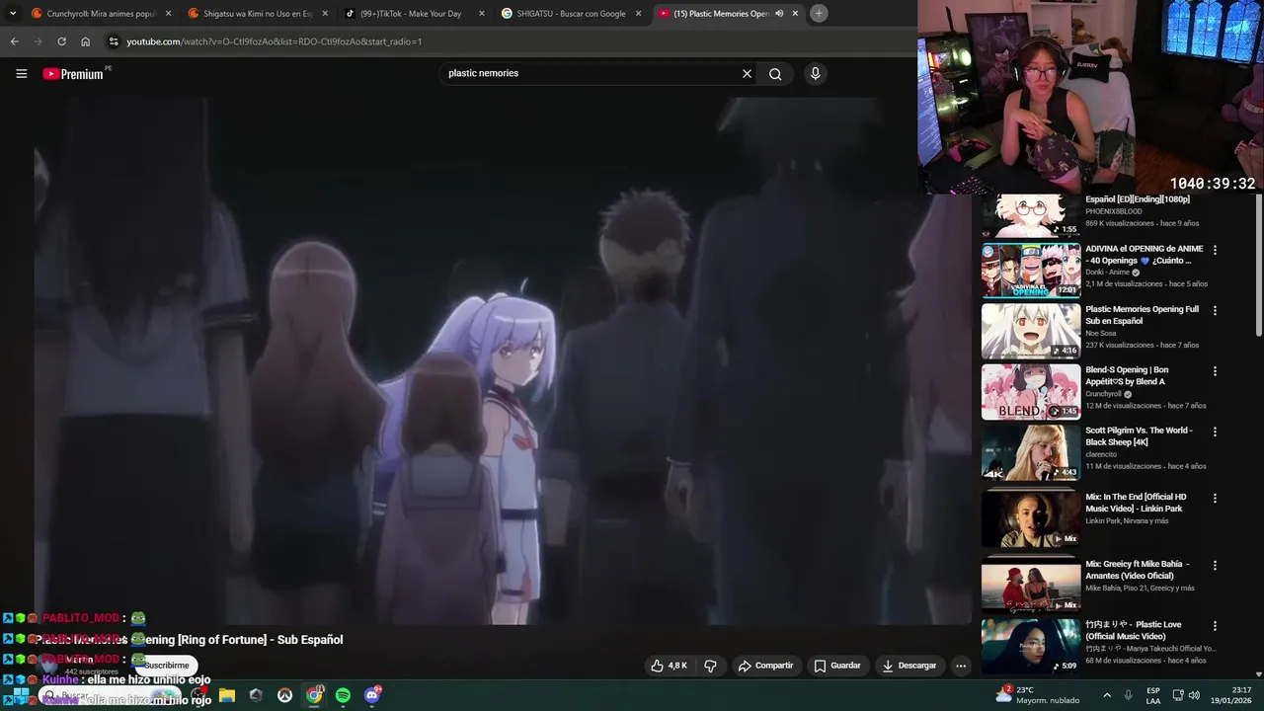The image size is (1264, 711).
Task: Open volume control in system tray
Action: 1195,695
